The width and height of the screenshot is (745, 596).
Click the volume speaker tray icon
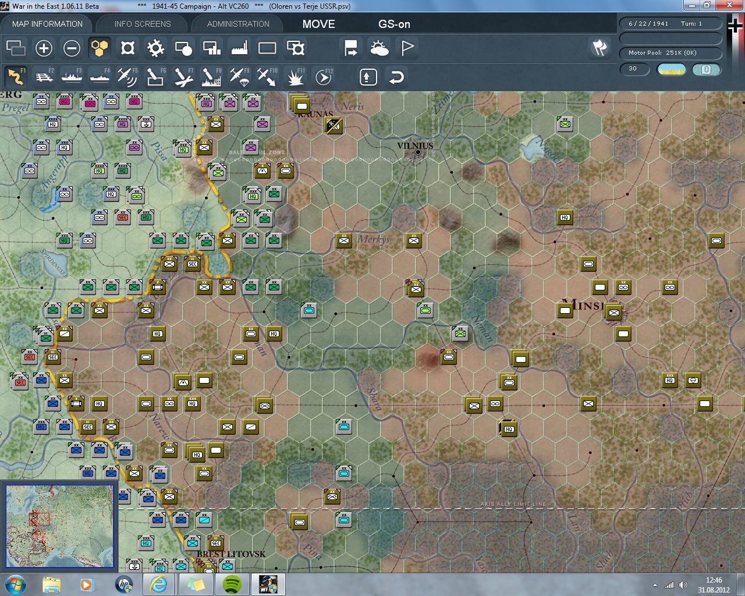click(x=683, y=585)
